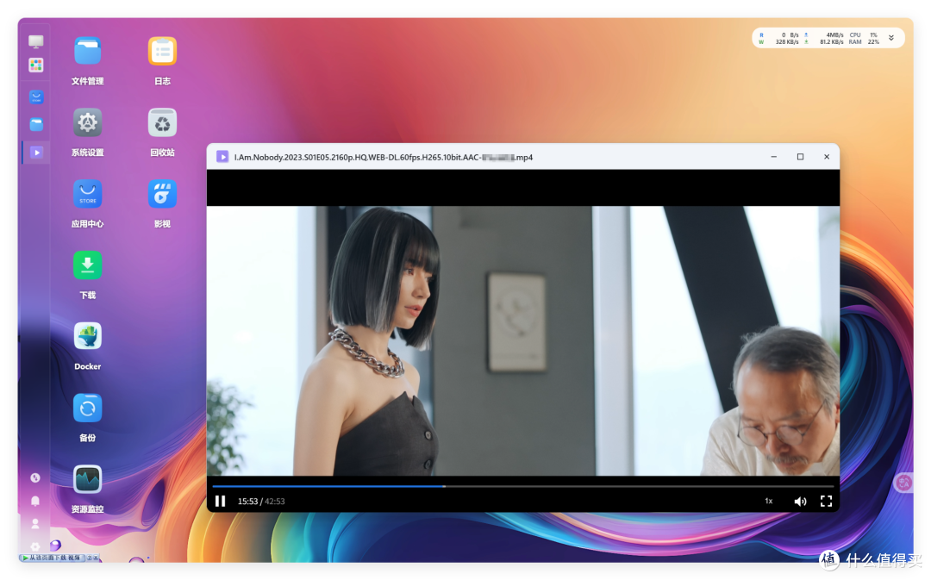Open the 日志 log app icon
This screenshot has height=580, width=931.
[x=162, y=52]
